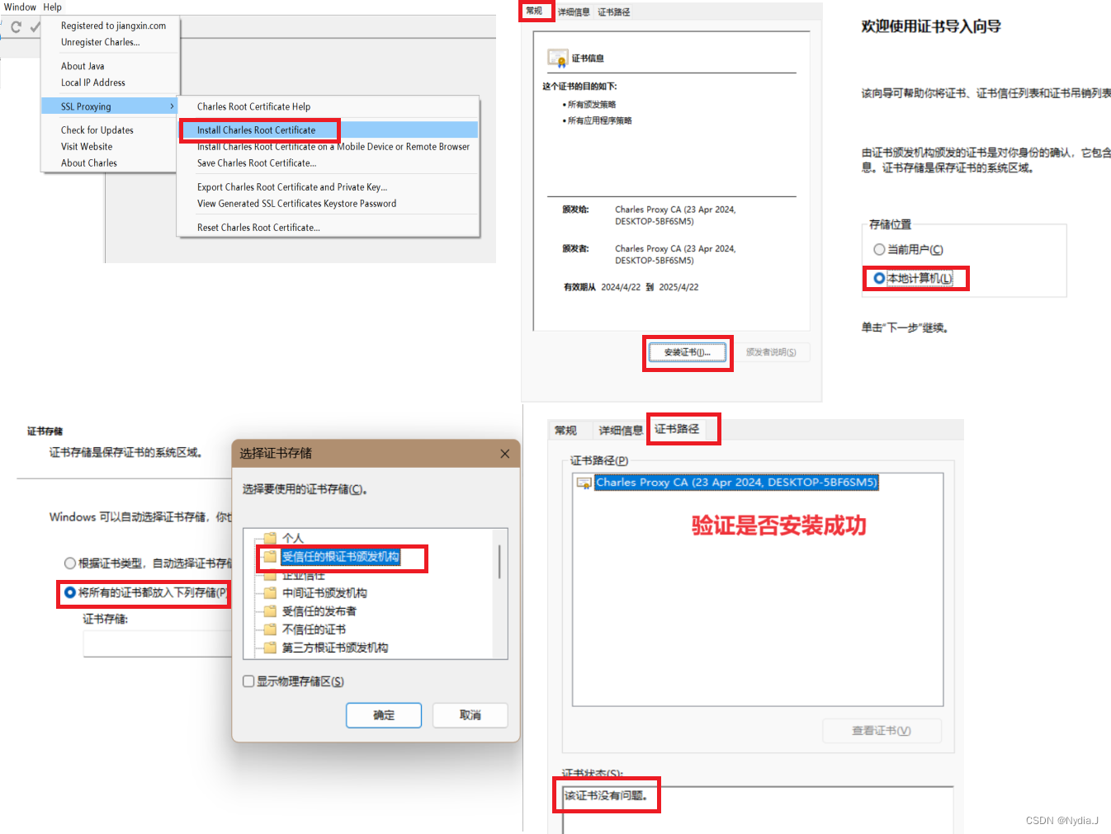Select the 个人 folder in store tree
This screenshot has width=1111, height=834.
[x=292, y=538]
